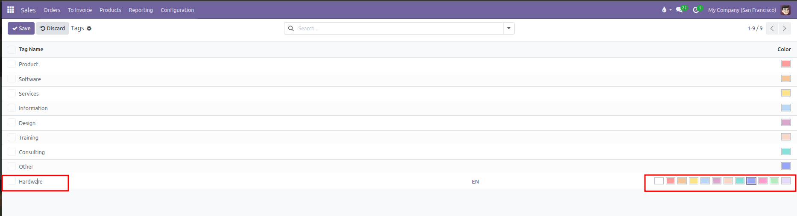Image resolution: width=797 pixels, height=216 pixels.
Task: Open the Products menu
Action: click(x=110, y=10)
